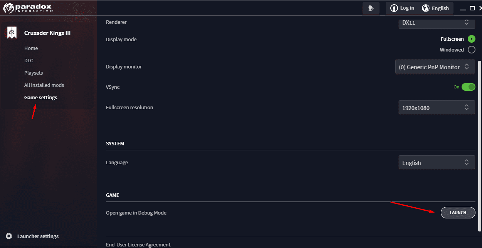Minimize the launcher window
The width and height of the screenshot is (482, 248).
pyautogui.click(x=463, y=8)
